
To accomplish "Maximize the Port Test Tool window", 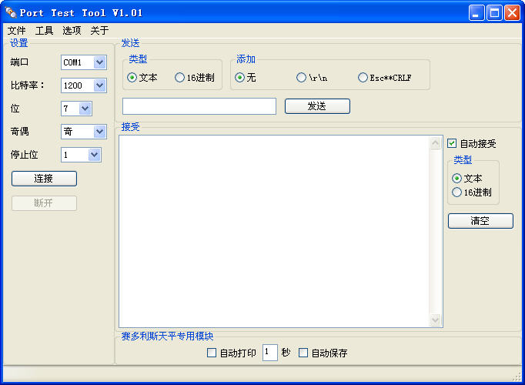I will 494,13.
